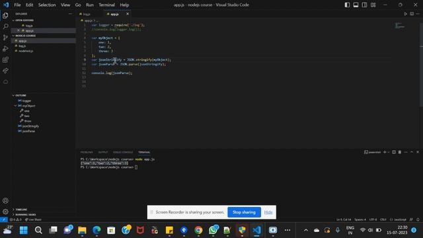Image resolution: width=423 pixels, height=238 pixels.
Task: Open the View menu
Action: 65,5
